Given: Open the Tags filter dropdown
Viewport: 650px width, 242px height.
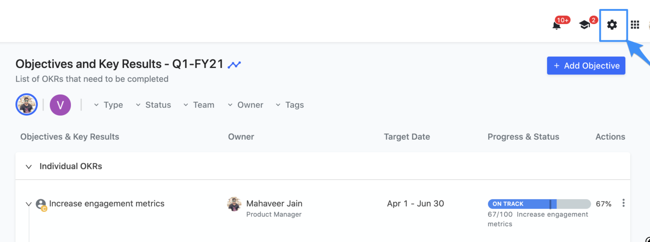Looking at the screenshot, I should coord(290,105).
